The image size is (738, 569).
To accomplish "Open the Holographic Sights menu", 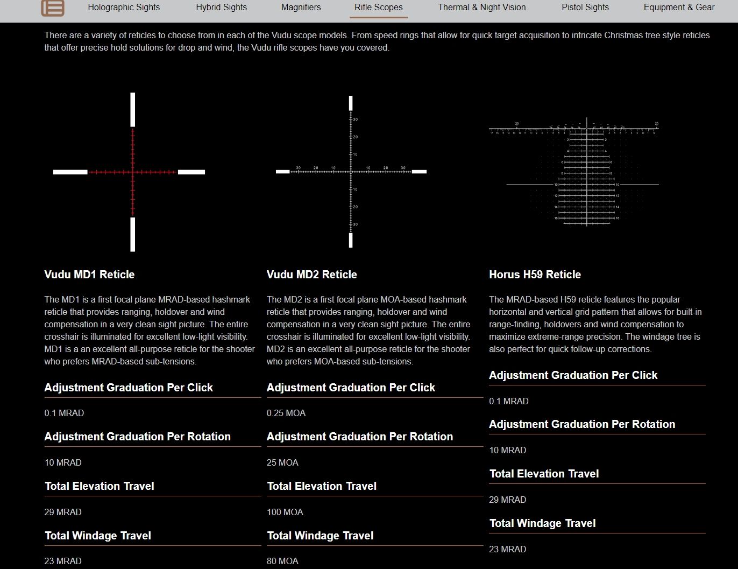I will (x=124, y=8).
